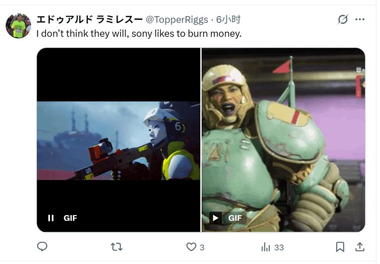Open the 6小时 timestamp link
This screenshot has height=264, width=380.
[x=228, y=19]
